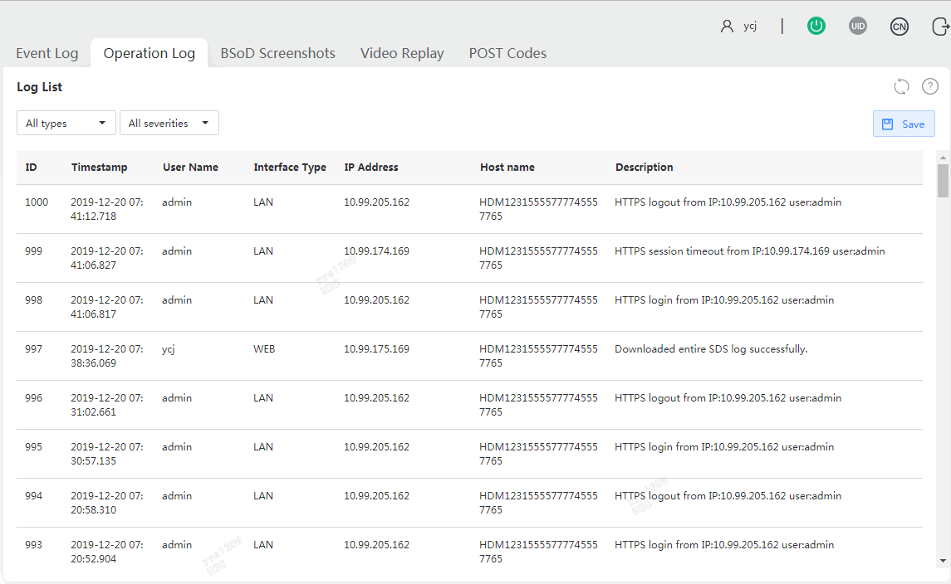The width and height of the screenshot is (951, 584).
Task: Click 'HTTPS session timeout' description
Action: 750,251
